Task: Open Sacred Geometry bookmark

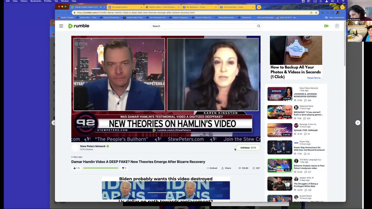Action: 110,17
